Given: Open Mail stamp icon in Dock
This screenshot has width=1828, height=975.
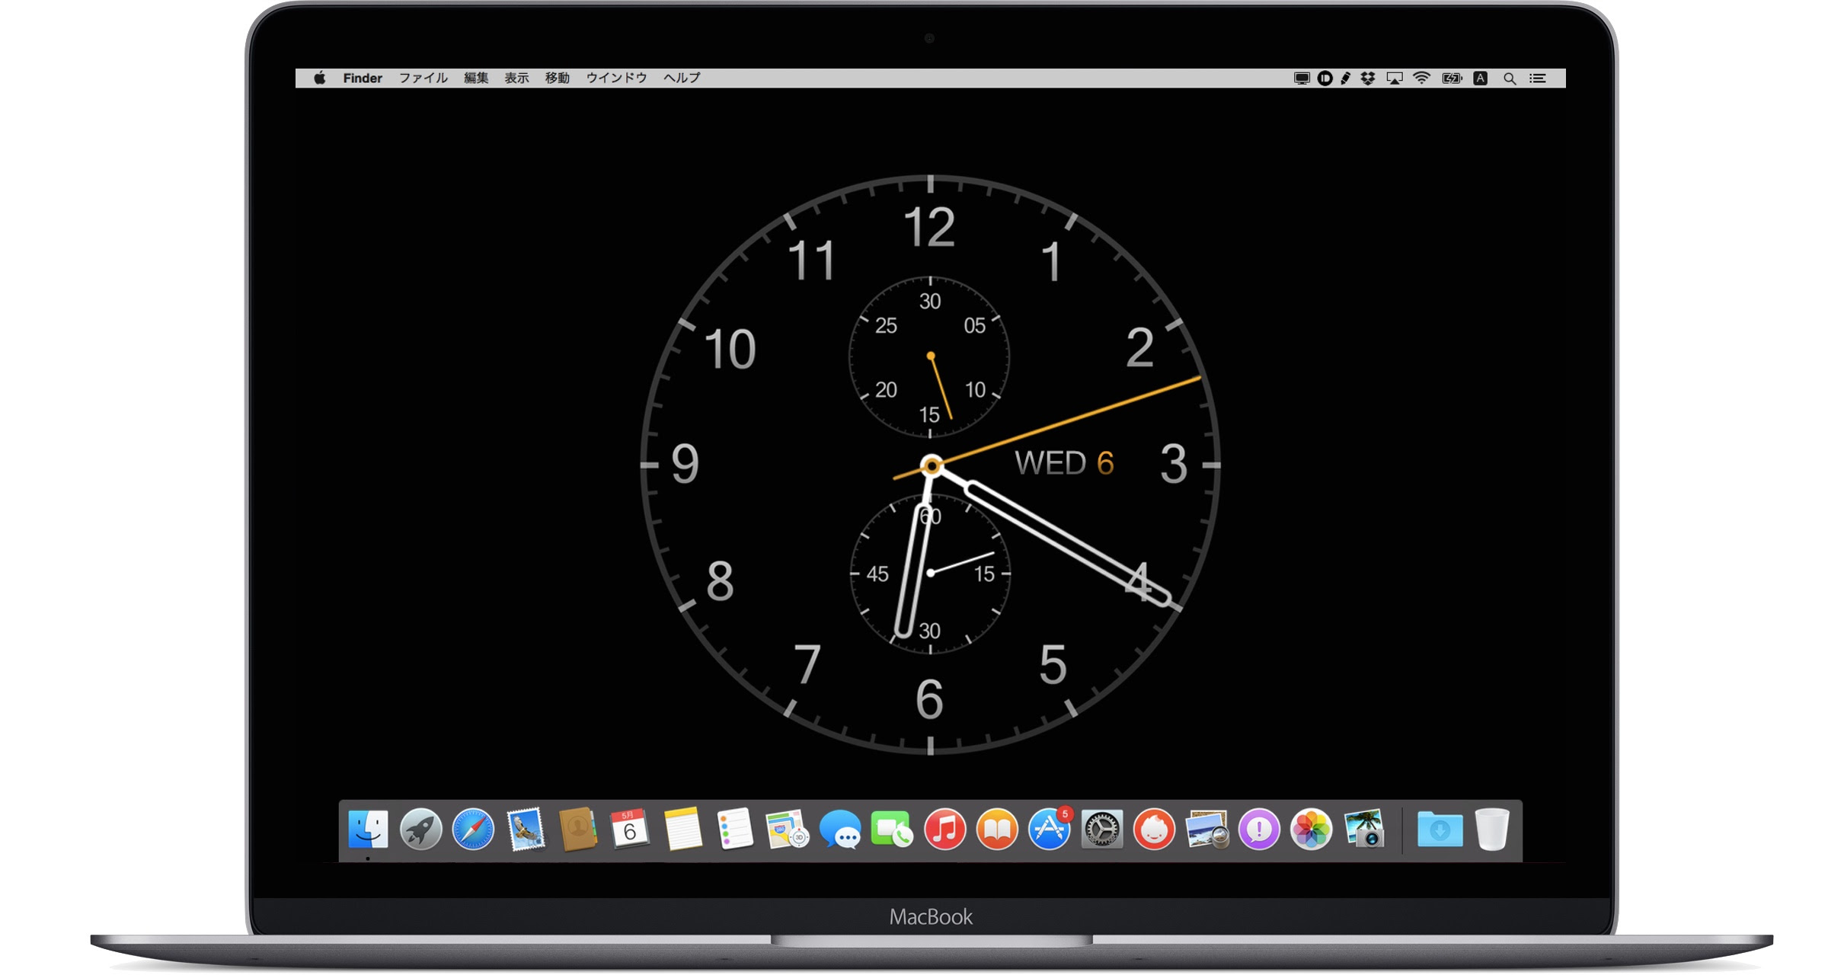Looking at the screenshot, I should (526, 830).
